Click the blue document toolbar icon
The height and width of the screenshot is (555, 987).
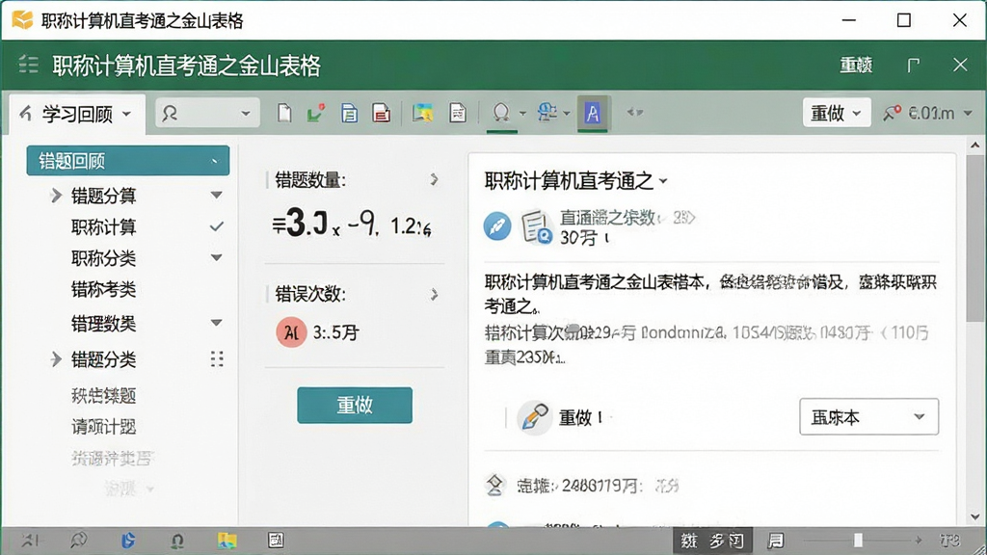pos(349,114)
